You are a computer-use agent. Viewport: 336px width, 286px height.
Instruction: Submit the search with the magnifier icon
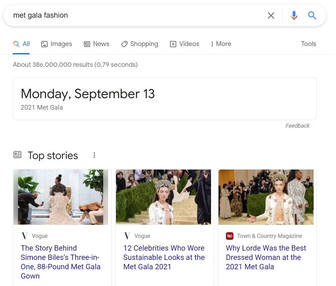312,16
